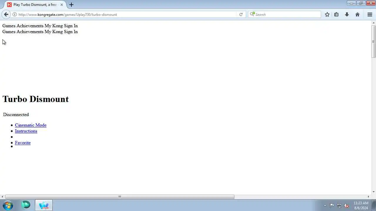The width and height of the screenshot is (376, 211).
Task: Focus the browser Search field
Action: (x=284, y=14)
